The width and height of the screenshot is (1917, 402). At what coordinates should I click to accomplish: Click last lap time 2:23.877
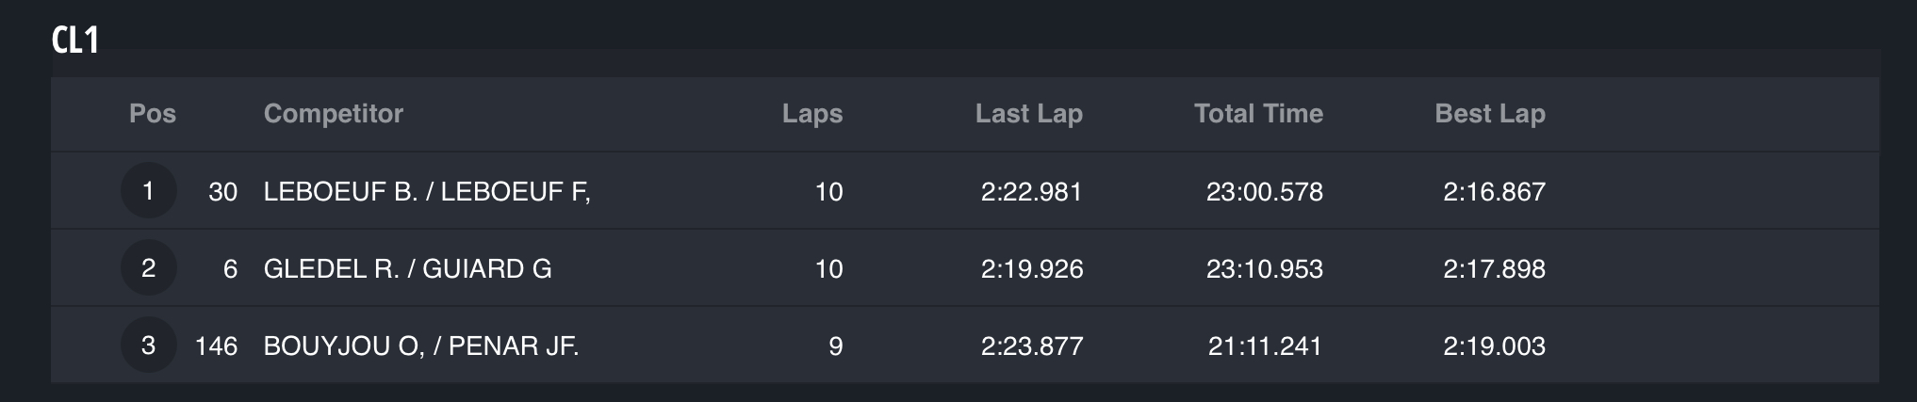point(1032,346)
